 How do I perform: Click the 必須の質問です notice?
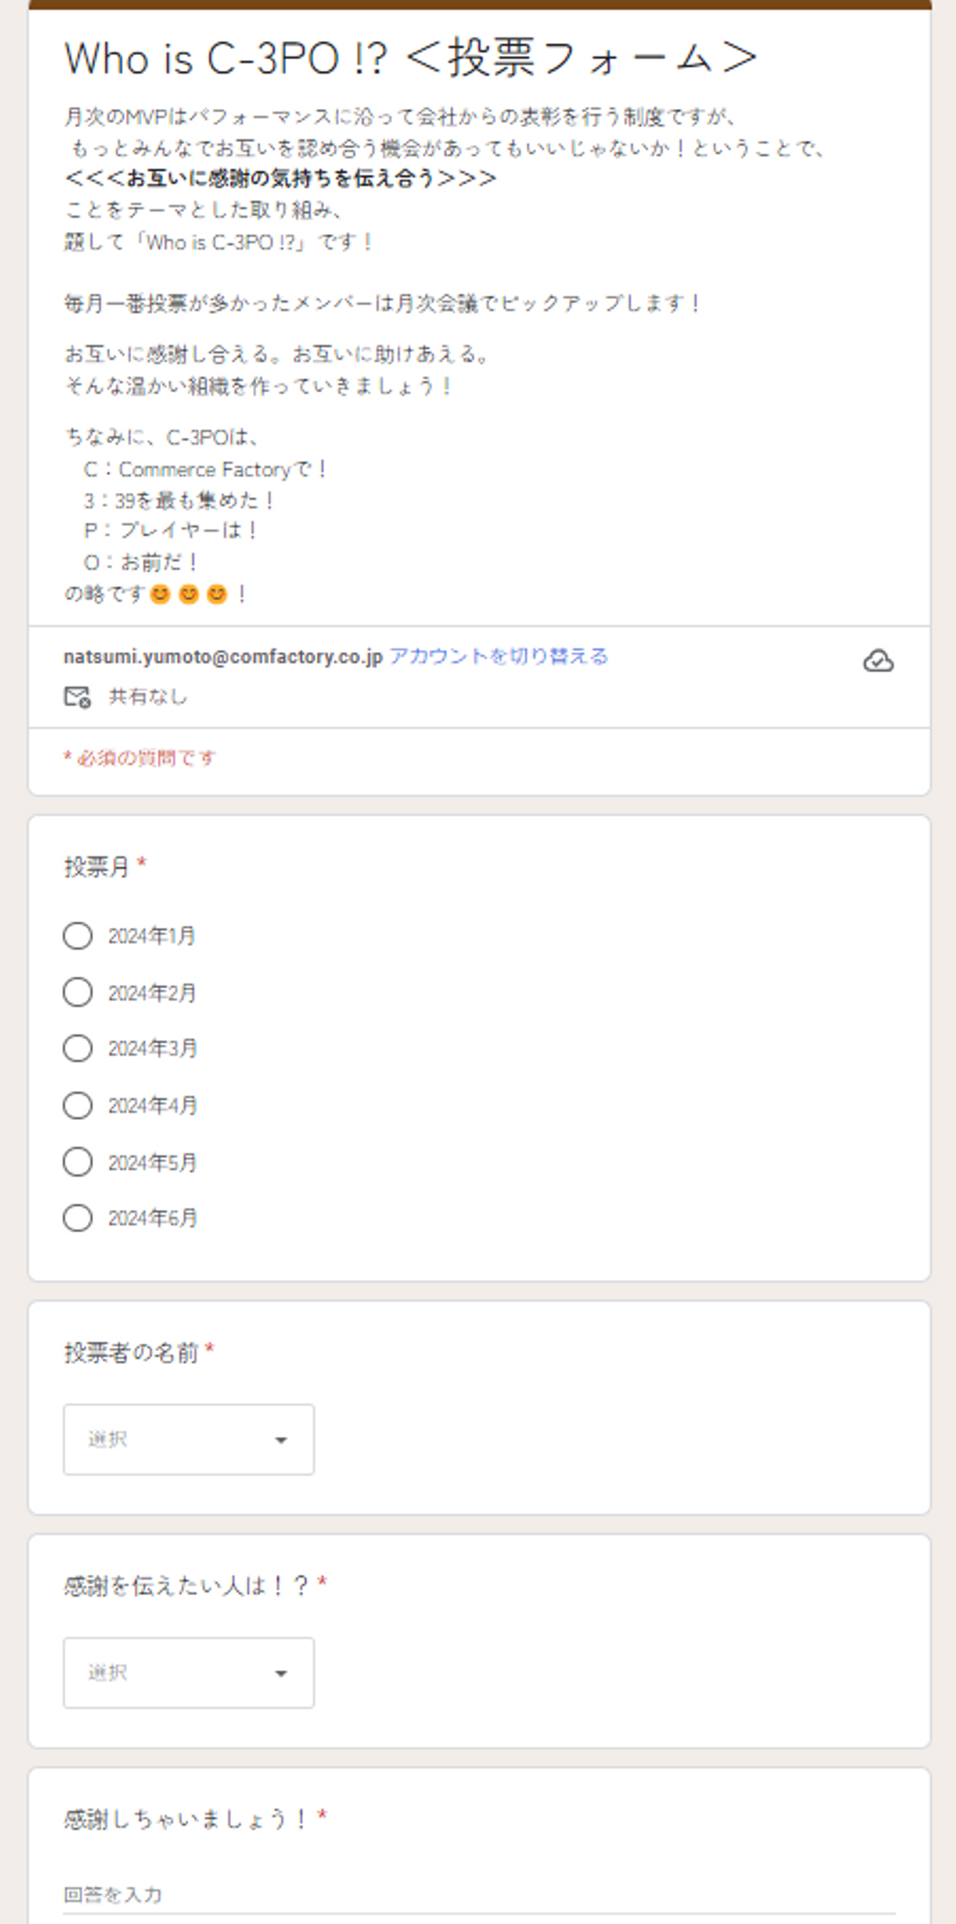(140, 758)
